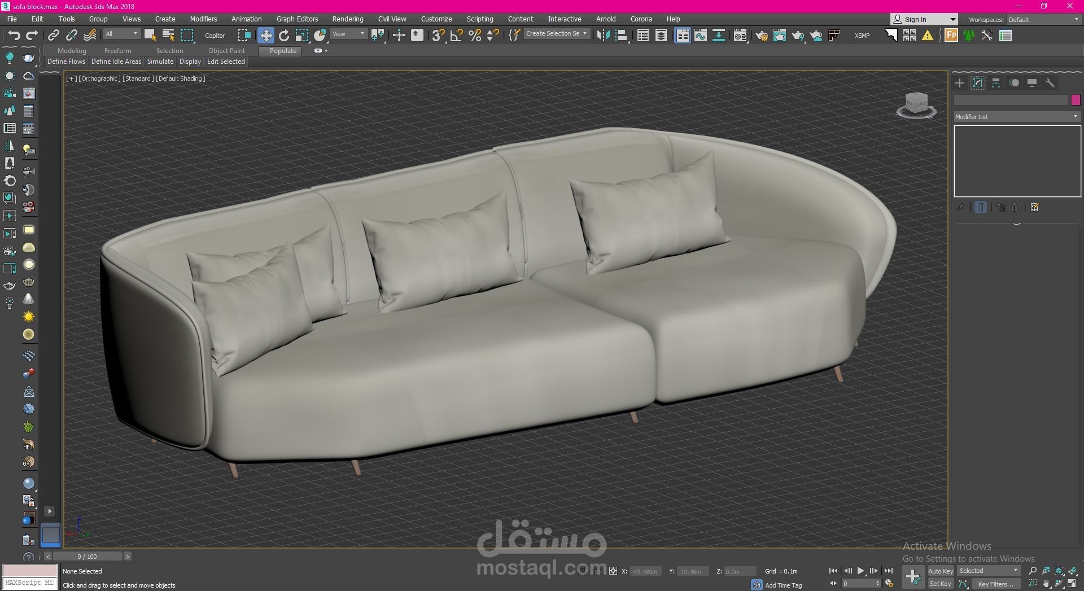This screenshot has width=1084, height=591.
Task: Select the Pan View hand icon
Action: [1046, 584]
